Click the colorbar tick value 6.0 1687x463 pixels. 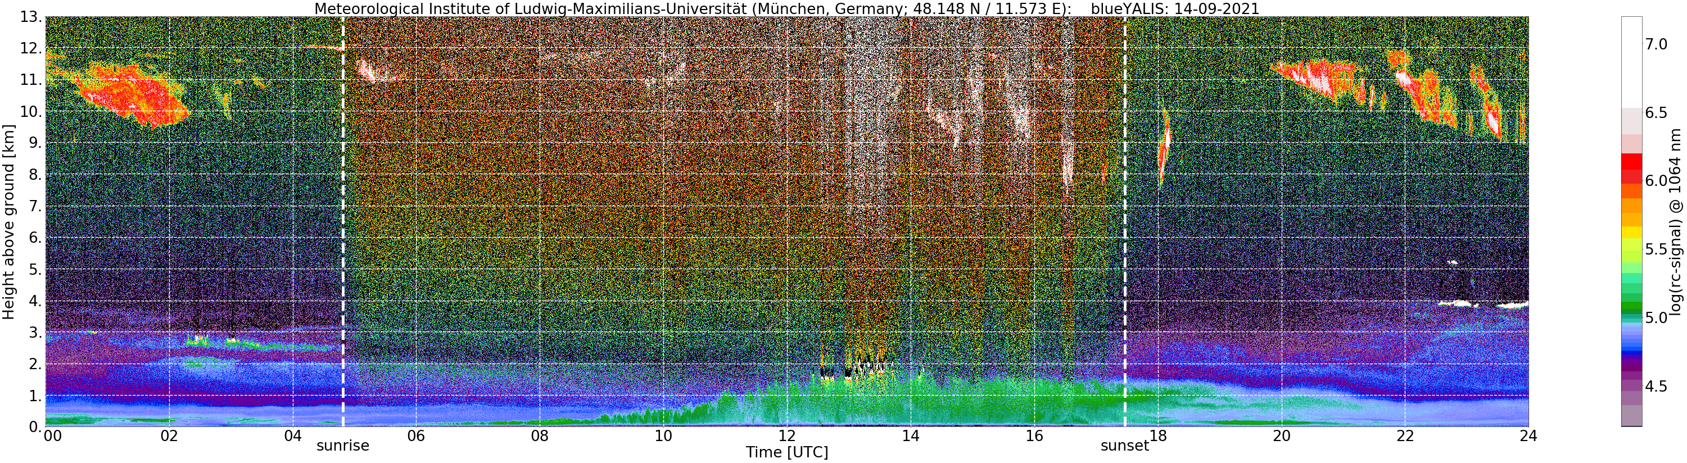(1656, 181)
